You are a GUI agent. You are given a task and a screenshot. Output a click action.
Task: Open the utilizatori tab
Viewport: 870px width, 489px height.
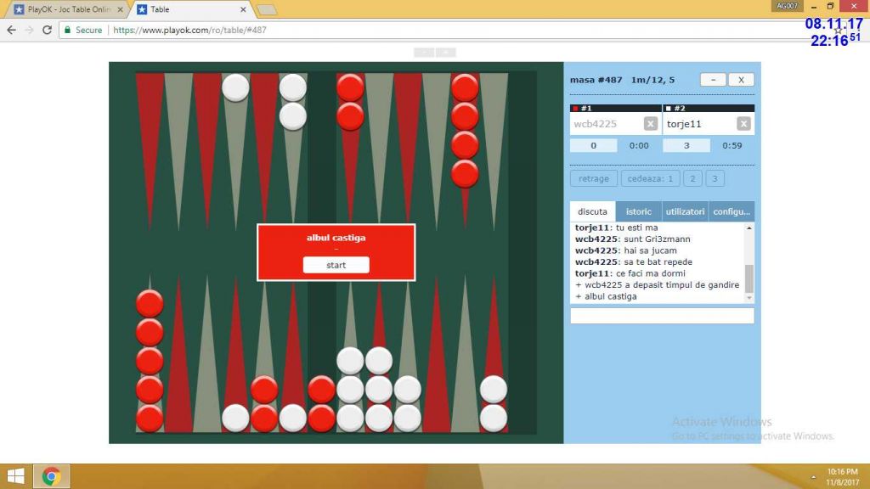coord(685,212)
